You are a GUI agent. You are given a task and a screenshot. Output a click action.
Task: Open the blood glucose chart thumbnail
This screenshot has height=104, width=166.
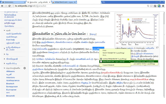pos(137,29)
